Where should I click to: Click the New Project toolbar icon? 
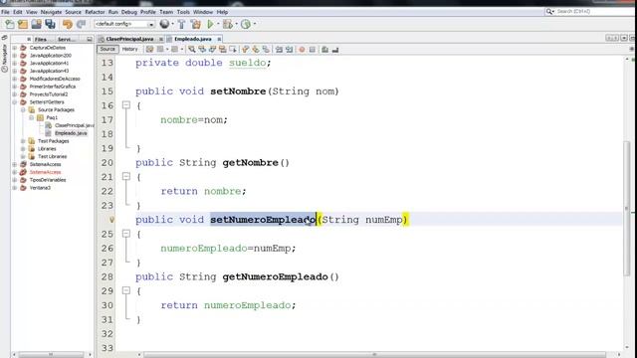[23, 24]
